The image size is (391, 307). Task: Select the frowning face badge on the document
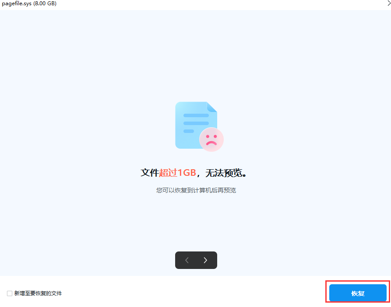[x=211, y=139]
